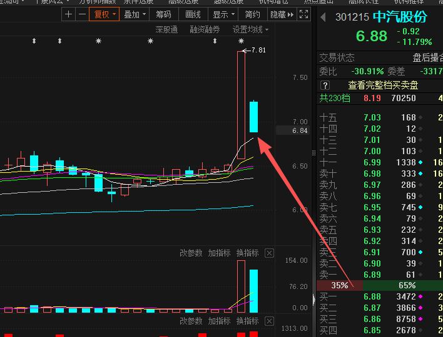443x337 pixels.
Task: Click 换指标 in volume panel
Action: (248, 253)
